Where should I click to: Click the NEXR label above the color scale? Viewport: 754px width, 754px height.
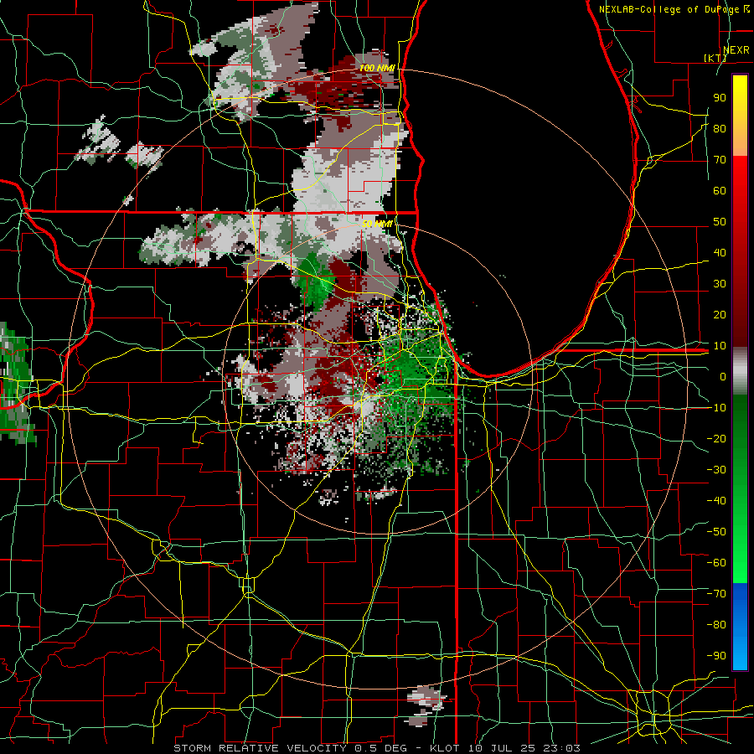click(x=736, y=50)
